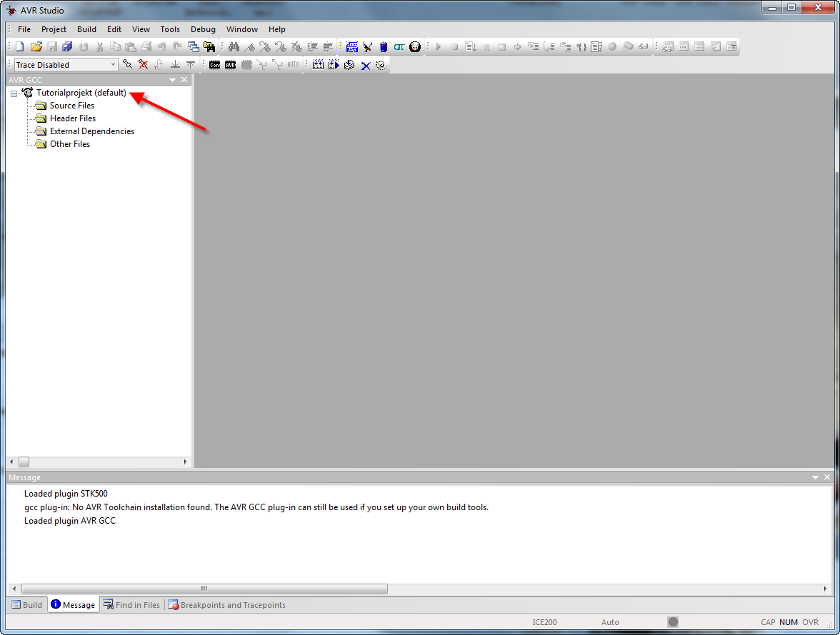Click the ICE200 status bar entry
840x635 pixels.
[x=544, y=622]
